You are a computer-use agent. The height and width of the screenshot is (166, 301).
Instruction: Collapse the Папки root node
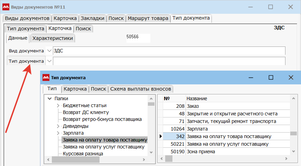coord(49,98)
